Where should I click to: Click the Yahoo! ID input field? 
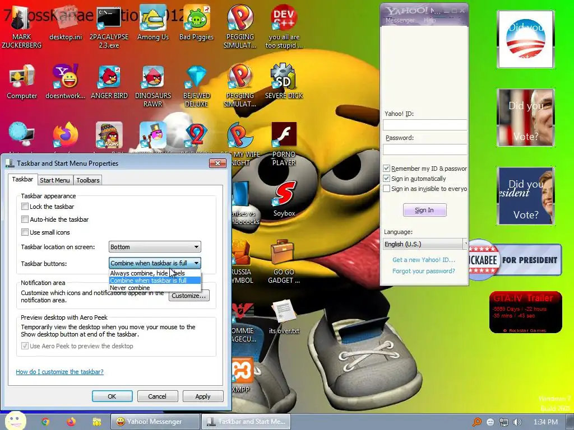(x=425, y=125)
